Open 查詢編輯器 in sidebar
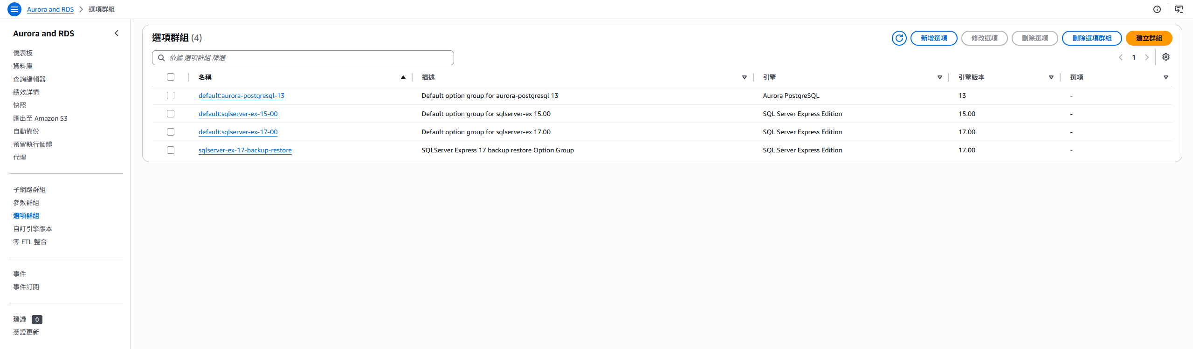The height and width of the screenshot is (349, 1193). pos(29,79)
